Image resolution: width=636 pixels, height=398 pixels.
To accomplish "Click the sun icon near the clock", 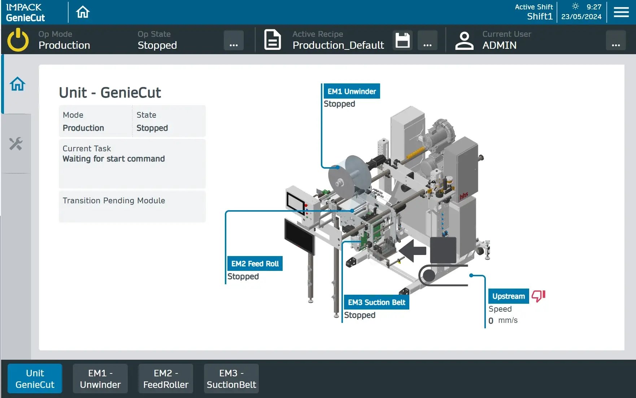I will [575, 6].
